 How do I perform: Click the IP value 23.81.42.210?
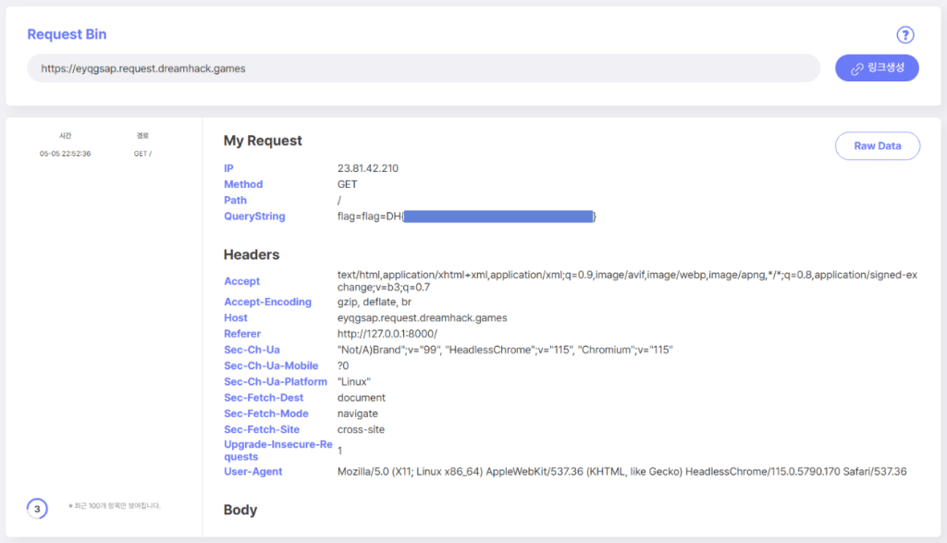tap(368, 168)
